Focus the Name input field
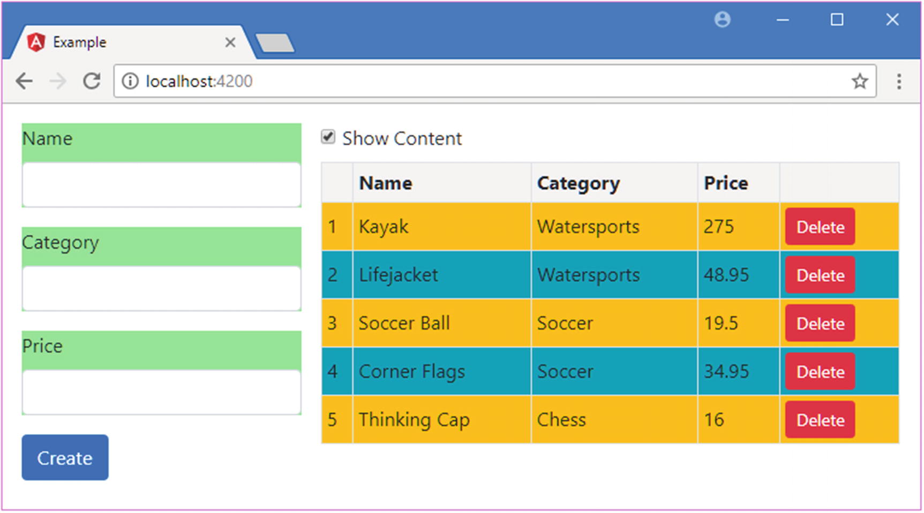This screenshot has width=924, height=513. (x=161, y=184)
